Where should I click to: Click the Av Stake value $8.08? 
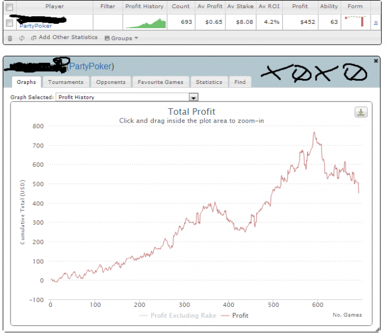tap(244, 22)
